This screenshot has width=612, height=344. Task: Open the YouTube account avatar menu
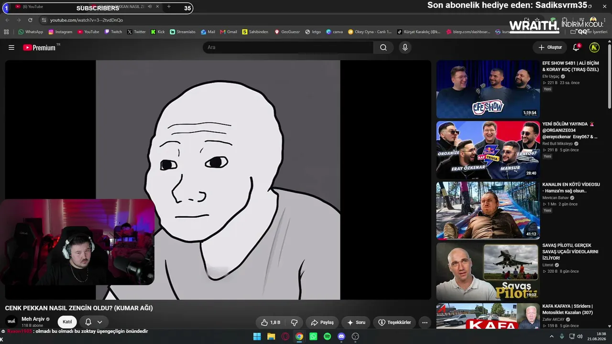[594, 47]
